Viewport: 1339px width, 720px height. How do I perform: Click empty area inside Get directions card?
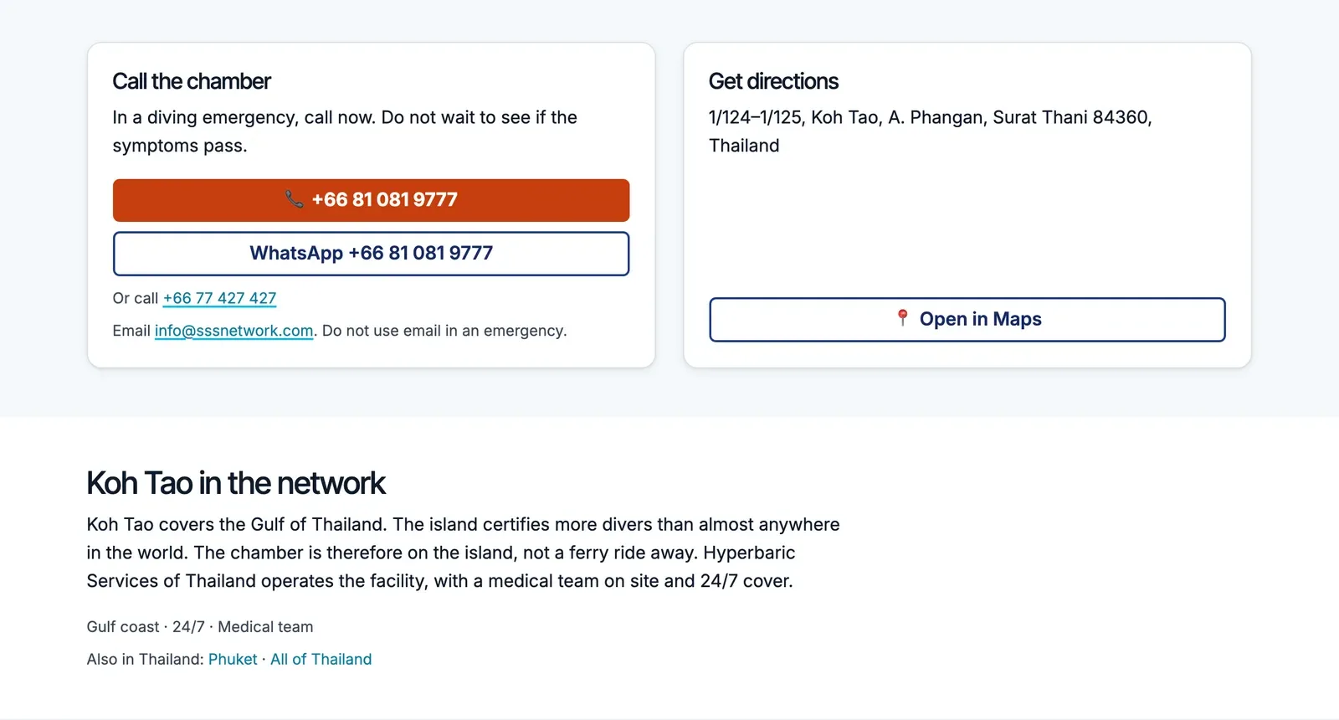pyautogui.click(x=967, y=226)
